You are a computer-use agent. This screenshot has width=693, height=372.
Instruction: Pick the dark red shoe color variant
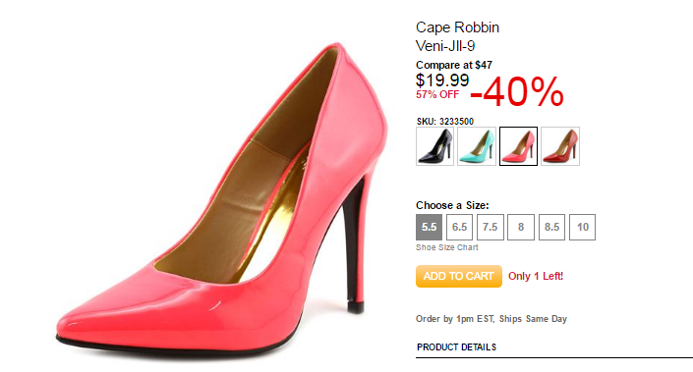(560, 146)
